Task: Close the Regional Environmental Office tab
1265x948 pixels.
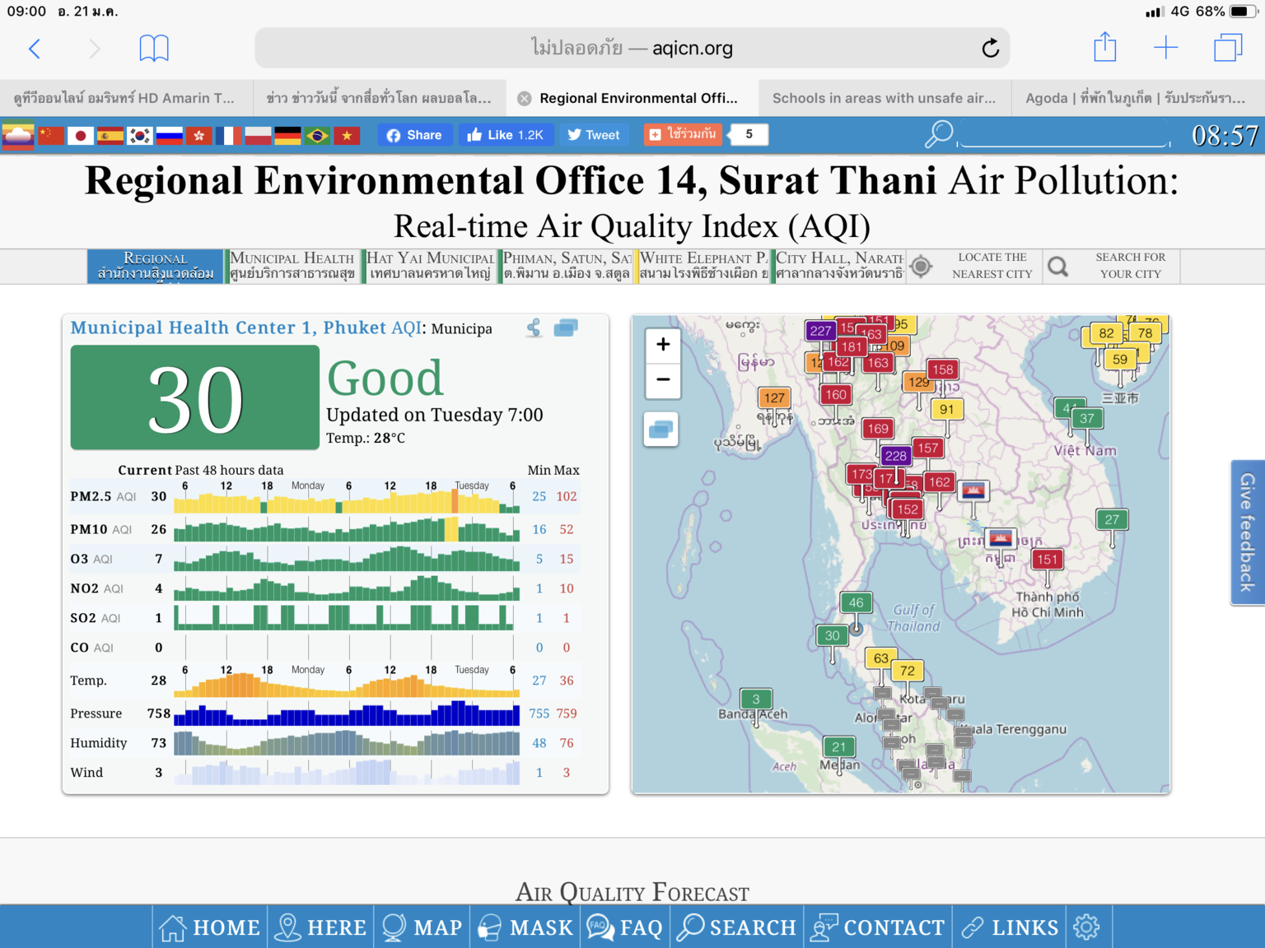Action: pos(524,98)
